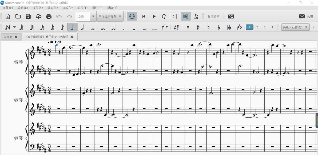The height and width of the screenshot is (155, 318).
Task: Close the 秋的思念-赵海洋 tab
Action: coord(71,37)
